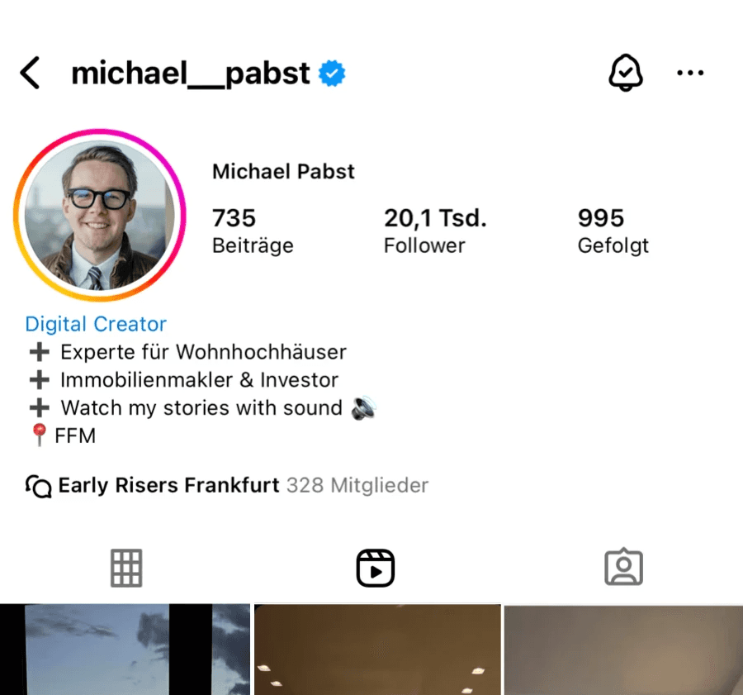Go back with the left arrow icon
Image resolution: width=743 pixels, height=695 pixels.
[30, 73]
